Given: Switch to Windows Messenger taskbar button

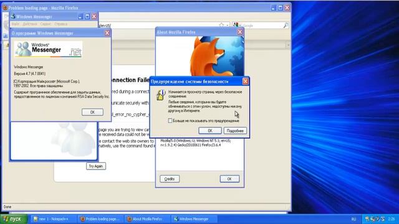Looking at the screenshot, I should (x=195, y=219).
